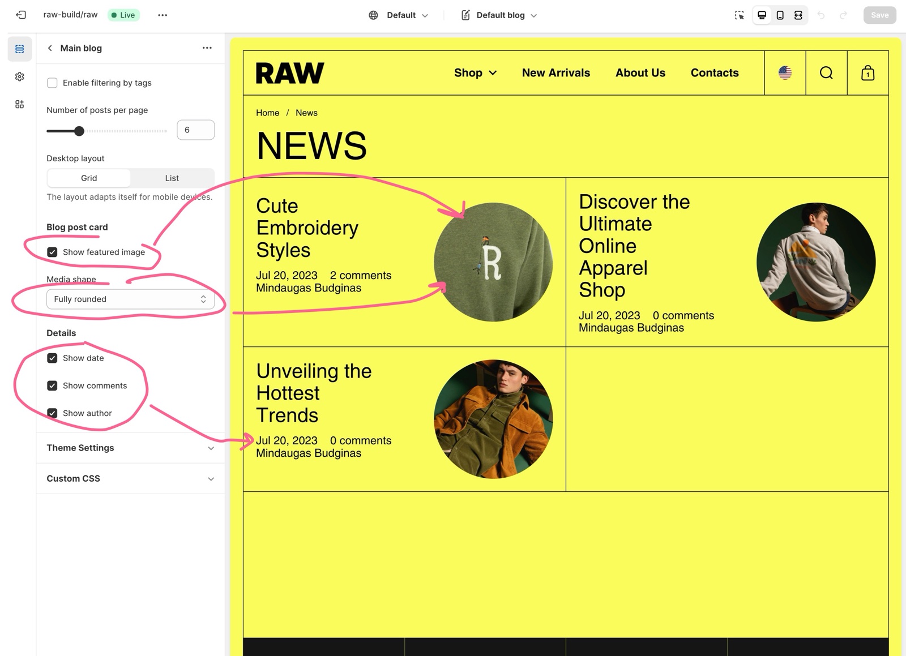Go back using the Main blog arrow
The image size is (906, 656).
(50, 48)
